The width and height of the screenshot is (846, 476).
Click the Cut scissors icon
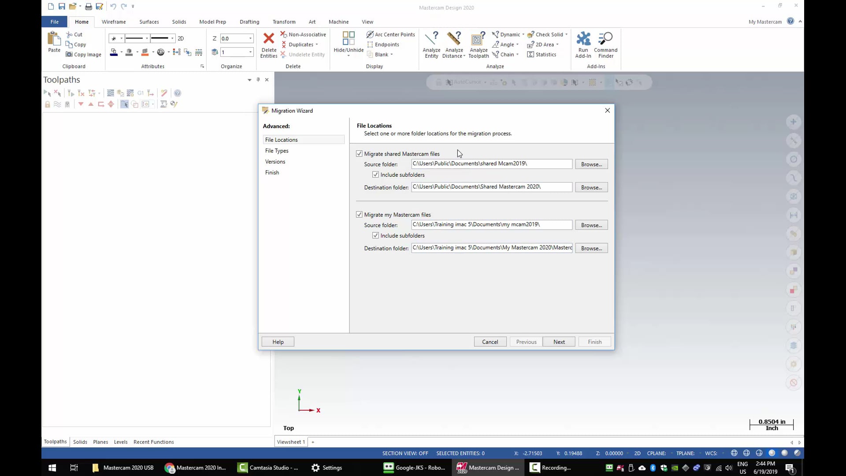[69, 34]
